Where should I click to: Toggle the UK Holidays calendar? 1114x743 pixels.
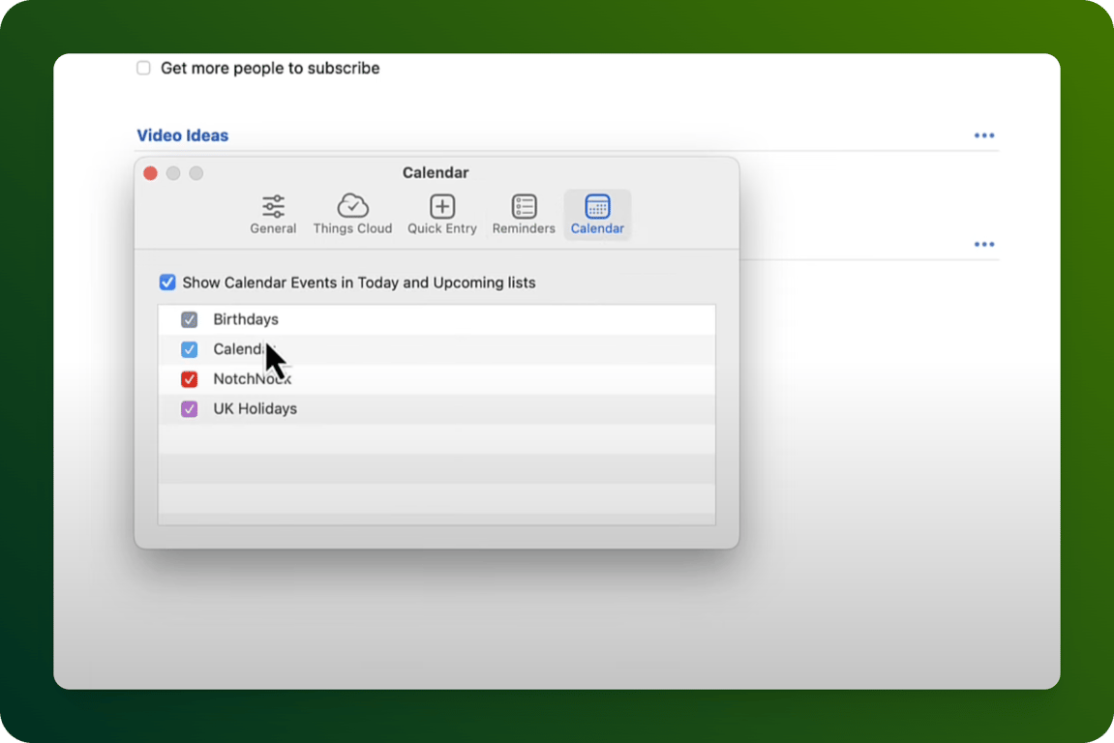(x=189, y=408)
